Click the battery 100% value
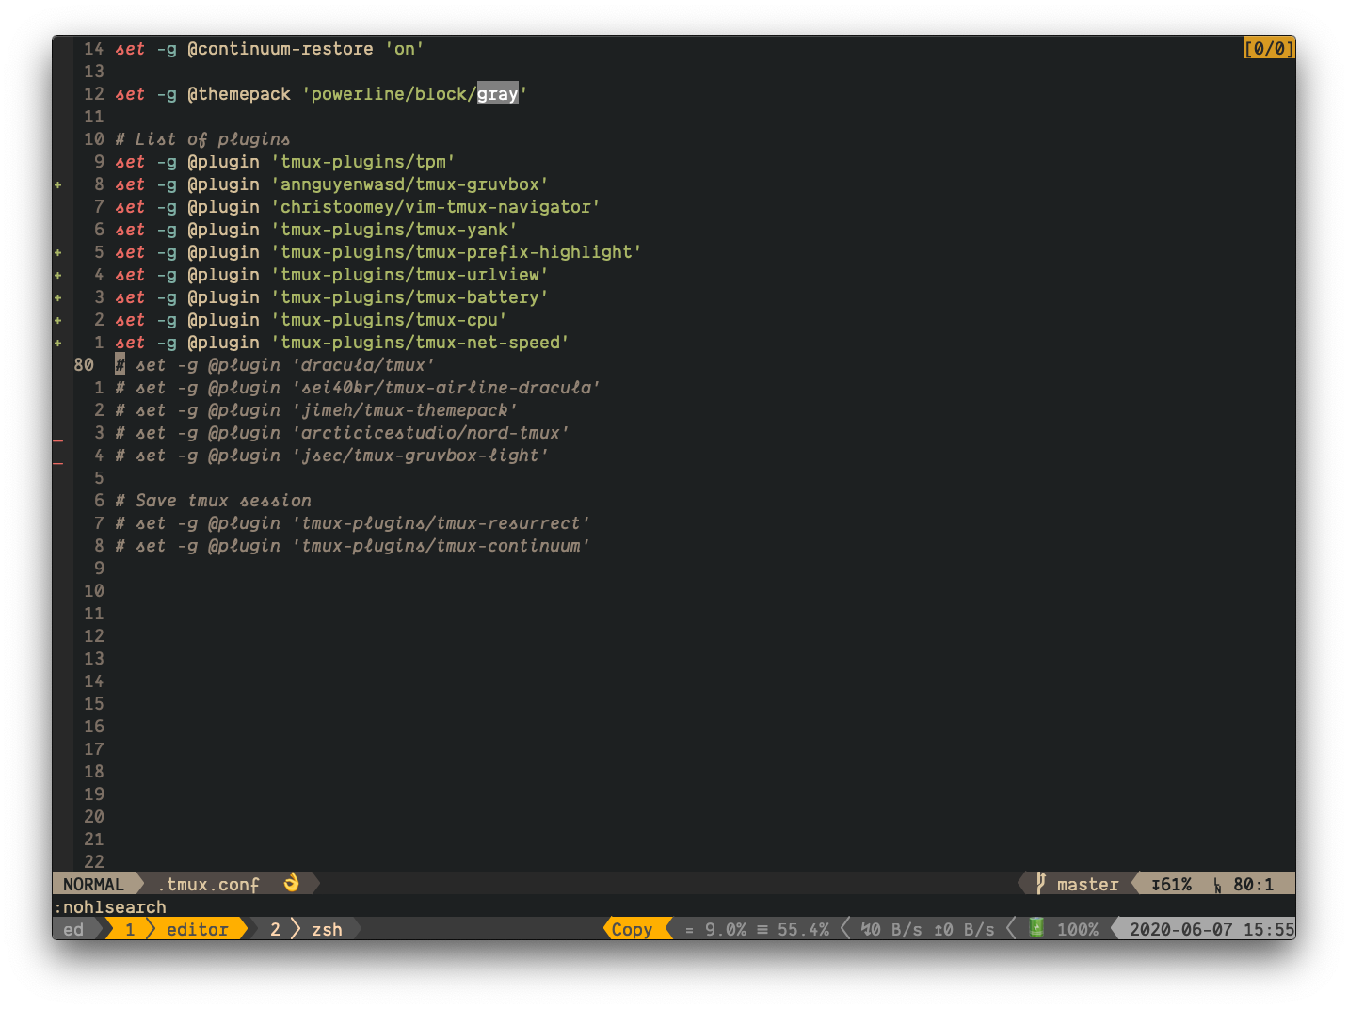The image size is (1348, 1009). click(x=1077, y=929)
